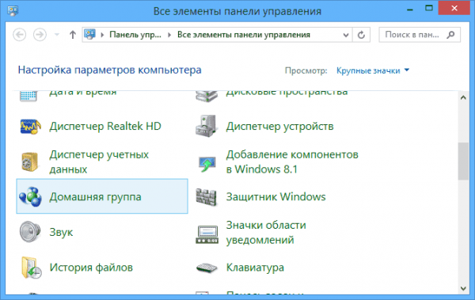Viewport: 475px width, 300px height.
Task: Click the scrollbar up arrow
Action: (463, 97)
